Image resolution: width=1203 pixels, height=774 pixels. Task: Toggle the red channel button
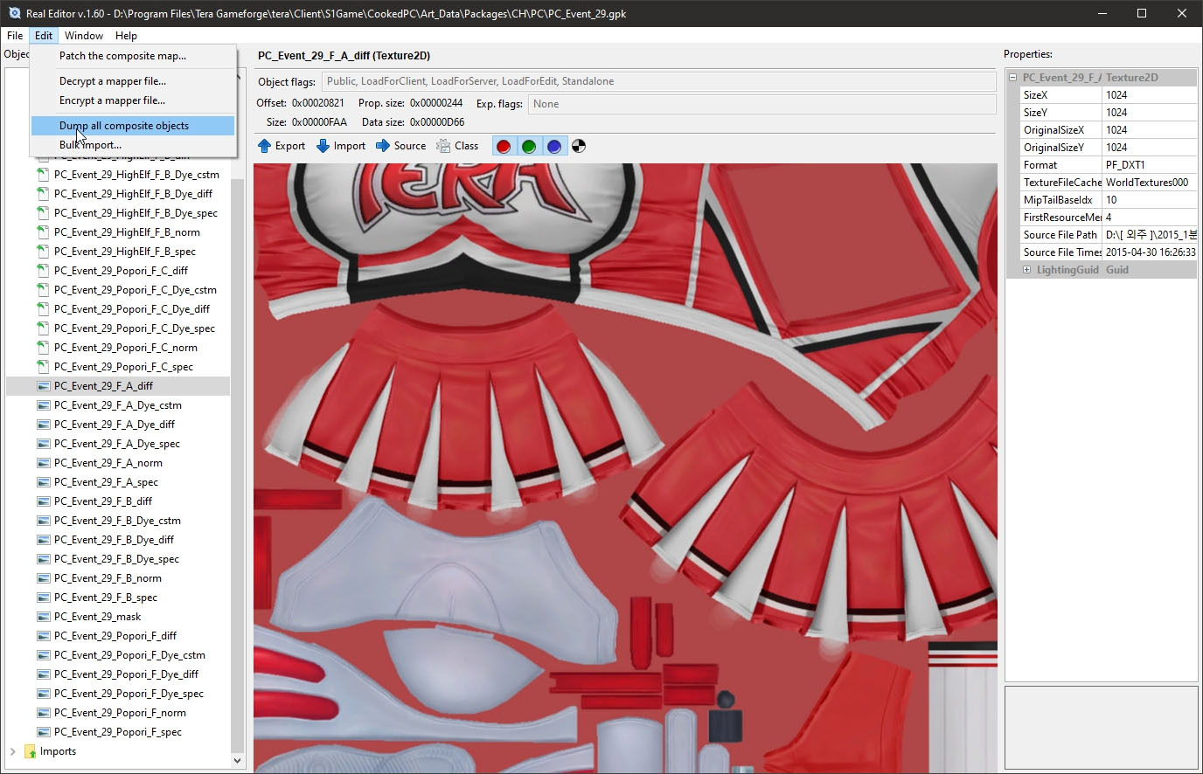click(504, 146)
